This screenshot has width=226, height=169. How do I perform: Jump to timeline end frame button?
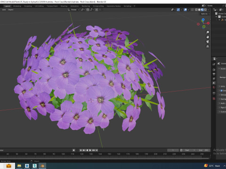click(x=97, y=150)
